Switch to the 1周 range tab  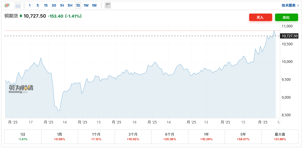coord(60,136)
